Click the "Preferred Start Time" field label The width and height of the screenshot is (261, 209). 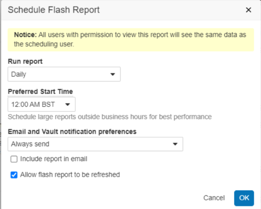tap(40, 91)
